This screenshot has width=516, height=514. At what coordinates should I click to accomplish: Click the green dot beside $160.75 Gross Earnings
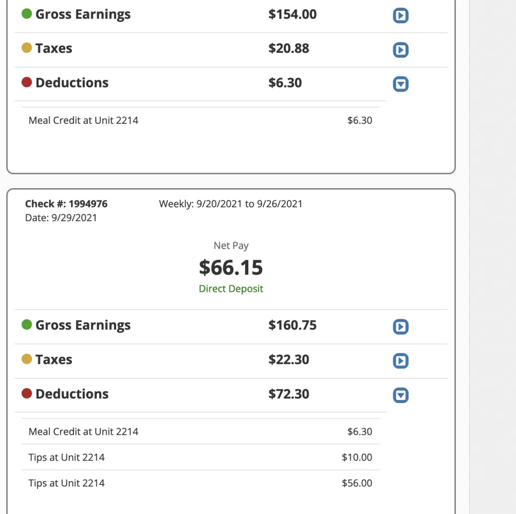27,325
